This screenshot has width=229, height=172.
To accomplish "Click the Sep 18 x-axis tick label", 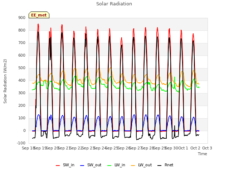I will click(x=28, y=148).
